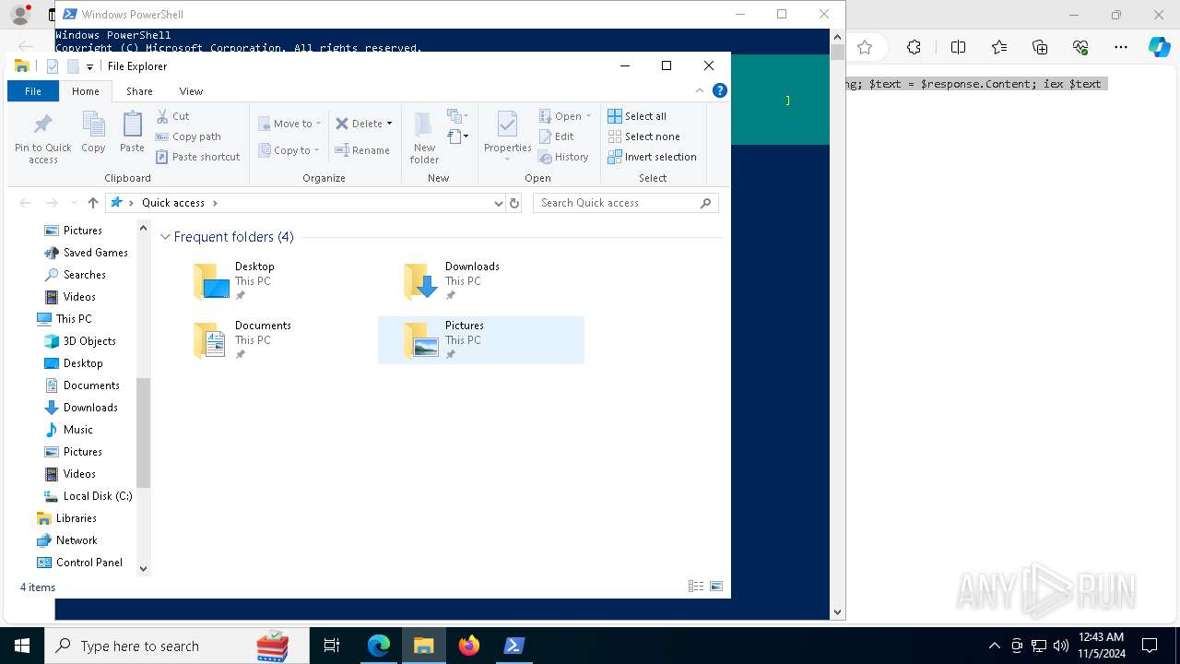
Task: Create a New folder from ribbon
Action: tap(424, 137)
